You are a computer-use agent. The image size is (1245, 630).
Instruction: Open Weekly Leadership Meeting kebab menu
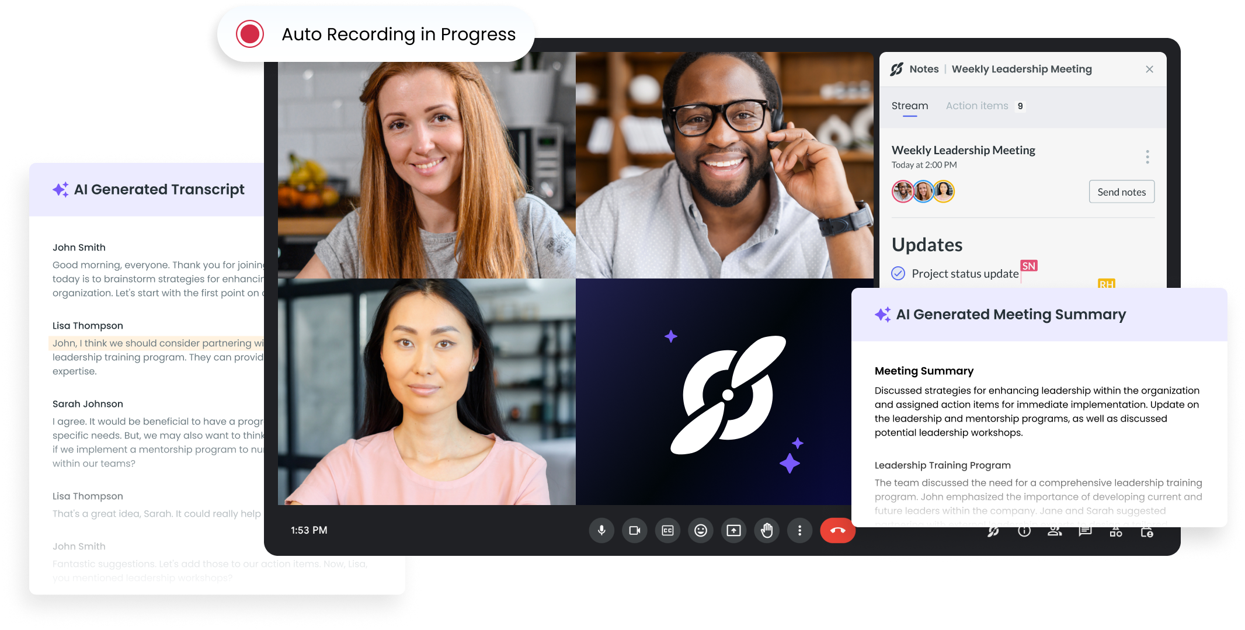[x=1147, y=156]
